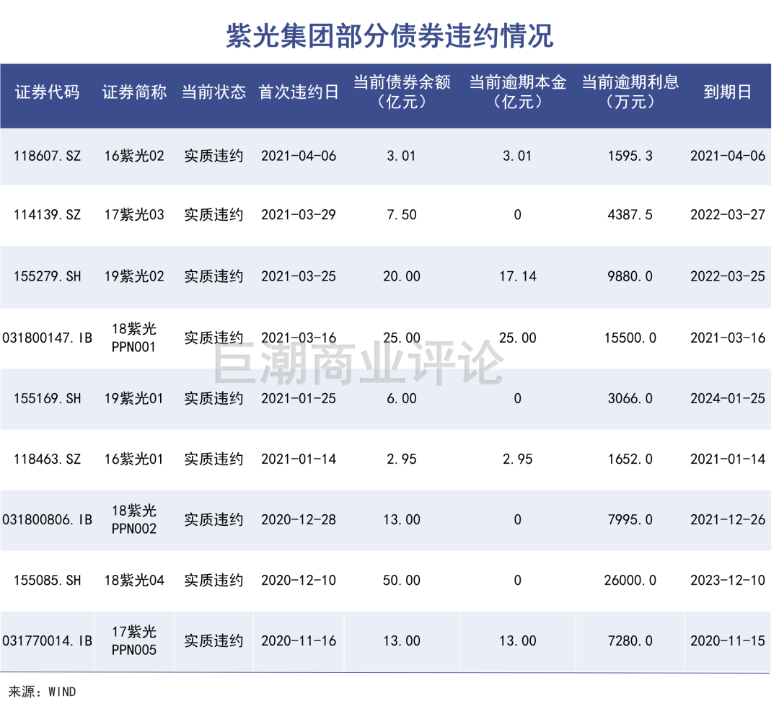Select the security code 031770014.IB
Viewport: 779px width, 709px height.
click(47, 641)
